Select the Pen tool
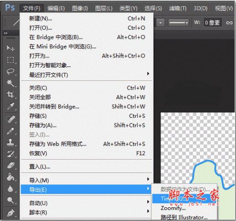 (11, 213)
